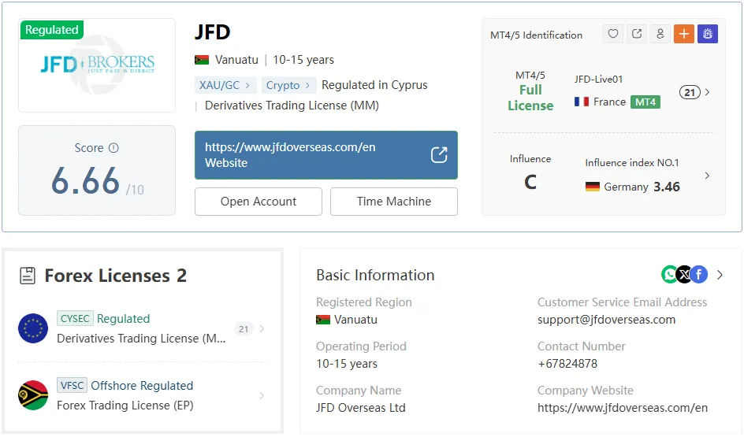Click the Germany flag icon
This screenshot has width=744, height=437.
coord(592,187)
